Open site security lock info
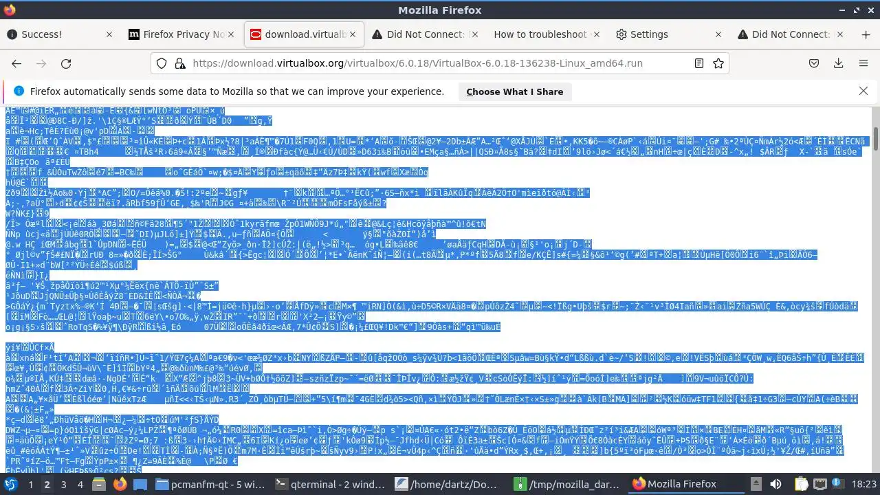 click(x=179, y=63)
